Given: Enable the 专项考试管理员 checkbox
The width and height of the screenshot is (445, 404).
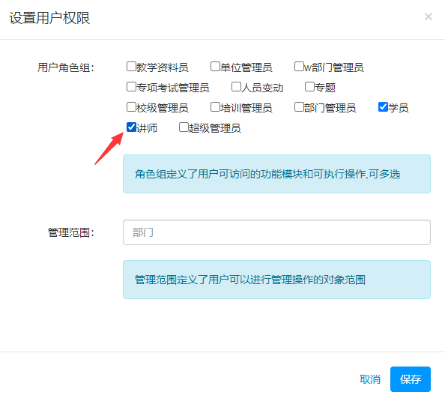Looking at the screenshot, I should pyautogui.click(x=131, y=87).
